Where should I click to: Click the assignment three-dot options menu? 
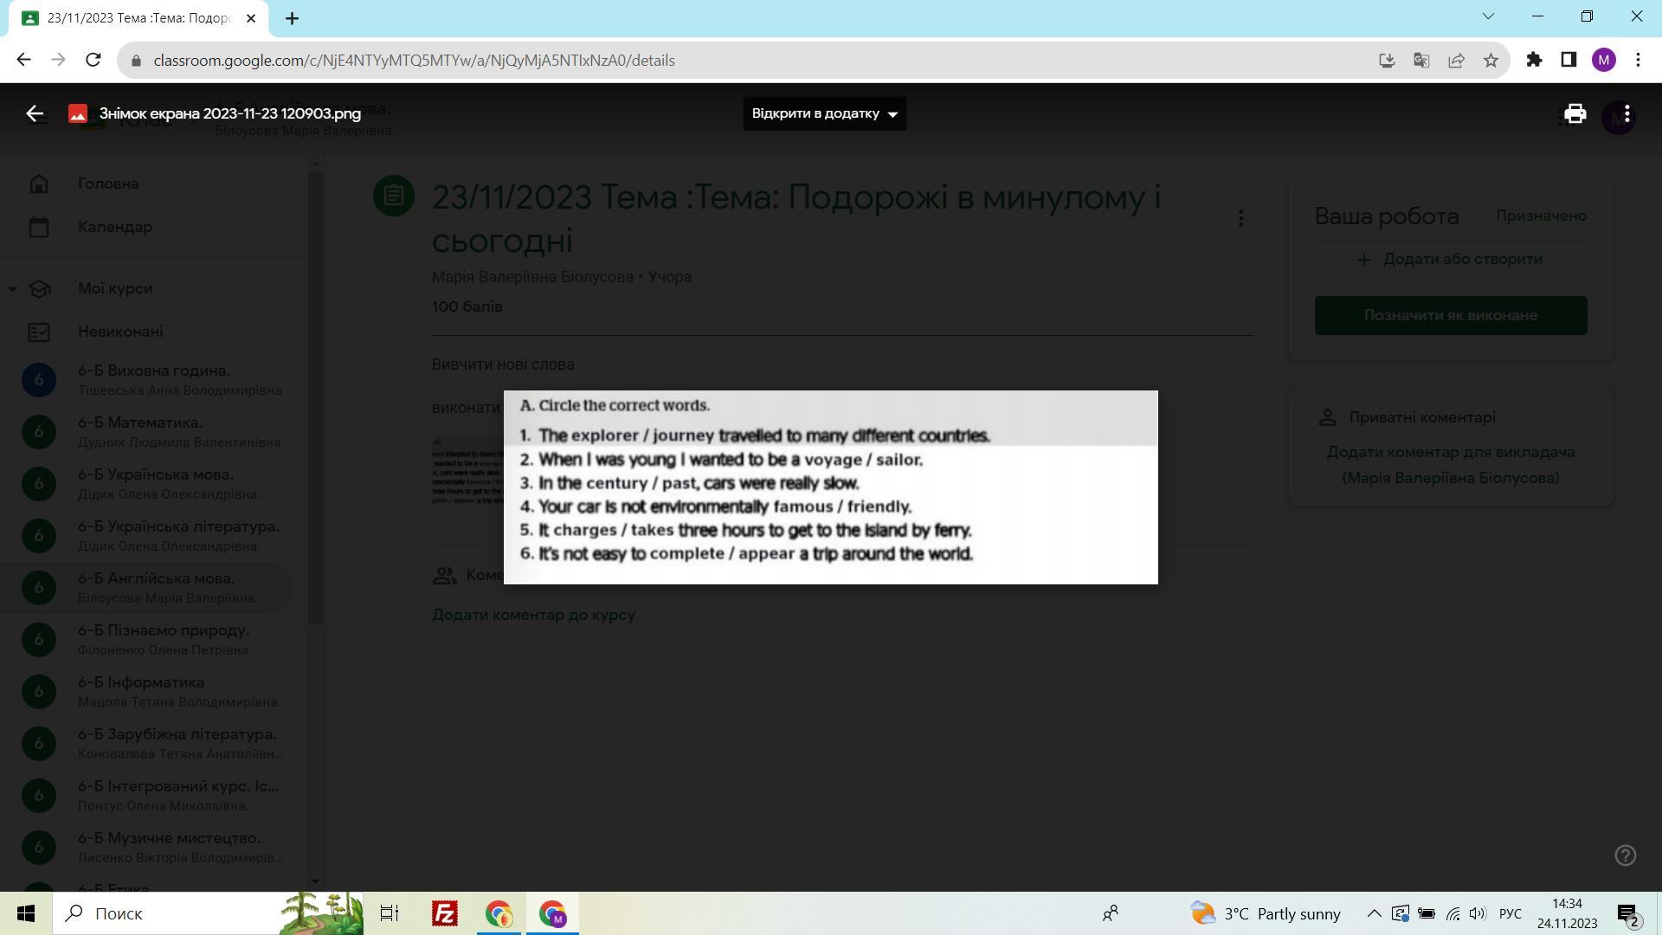coord(1240,218)
